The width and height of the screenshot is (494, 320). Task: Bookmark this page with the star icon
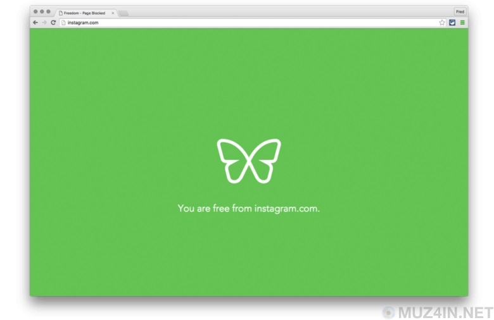(x=441, y=22)
